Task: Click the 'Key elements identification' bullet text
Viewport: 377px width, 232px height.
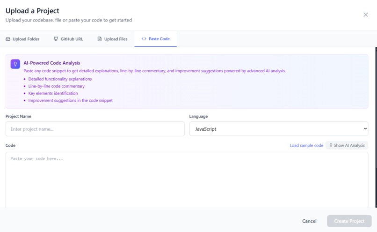Action: (x=53, y=93)
